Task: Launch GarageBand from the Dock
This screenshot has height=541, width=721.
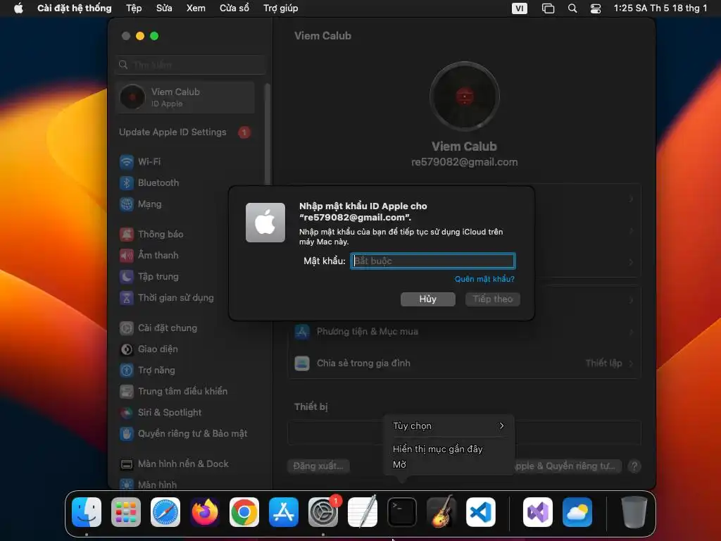Action: (x=441, y=512)
